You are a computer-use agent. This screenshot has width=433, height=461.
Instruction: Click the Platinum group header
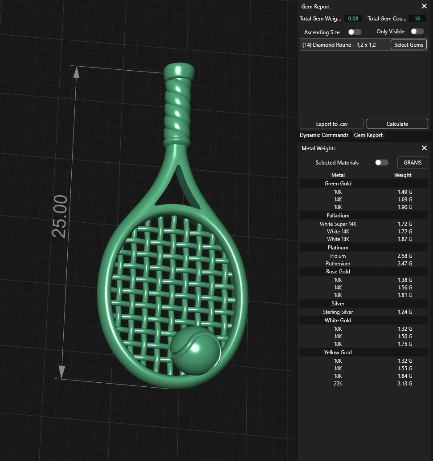pyautogui.click(x=364, y=248)
